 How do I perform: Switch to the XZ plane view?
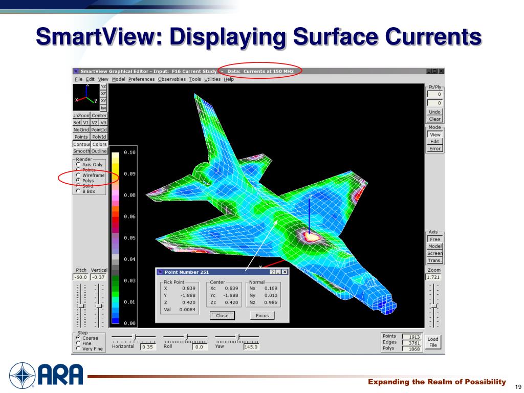pos(103,94)
